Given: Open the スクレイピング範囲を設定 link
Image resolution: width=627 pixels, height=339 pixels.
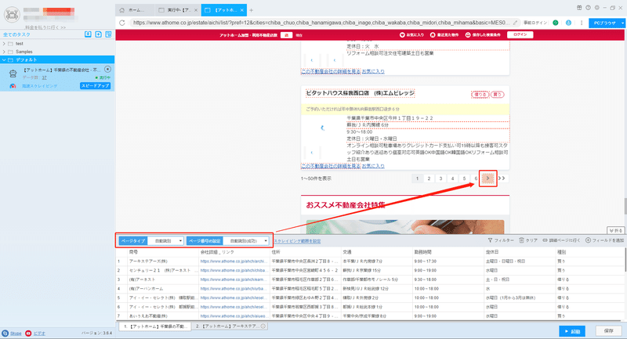Looking at the screenshot, I should pos(297,241).
